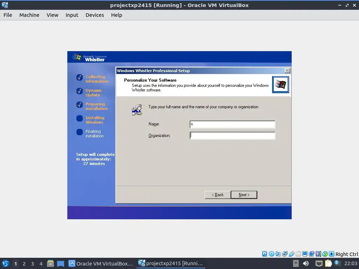359x269 pixels.
Task: Click the '27 minutes' estimate text
Action: pyautogui.click(x=94, y=164)
